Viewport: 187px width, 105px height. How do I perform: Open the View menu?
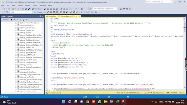point(13,5)
